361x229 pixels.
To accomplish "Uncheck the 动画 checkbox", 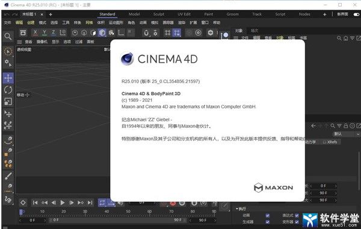I will (x=267, y=215).
